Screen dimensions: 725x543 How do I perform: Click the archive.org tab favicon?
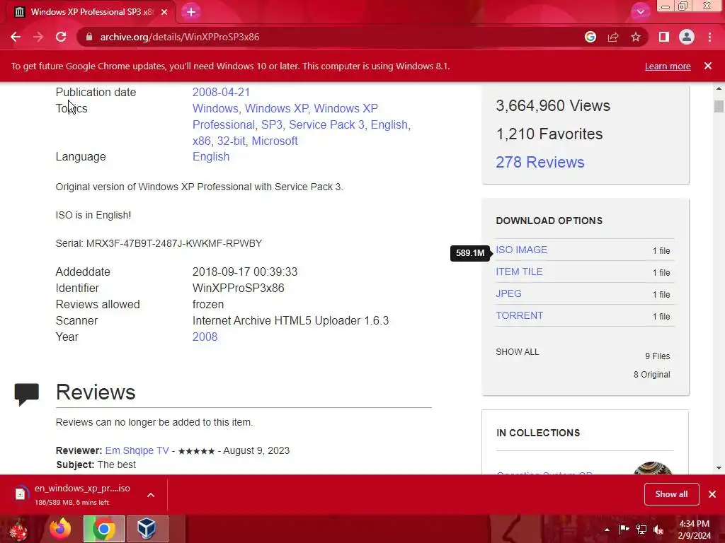click(19, 12)
